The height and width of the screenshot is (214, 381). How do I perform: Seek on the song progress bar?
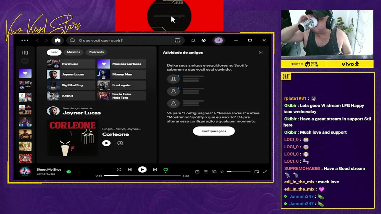point(142,176)
